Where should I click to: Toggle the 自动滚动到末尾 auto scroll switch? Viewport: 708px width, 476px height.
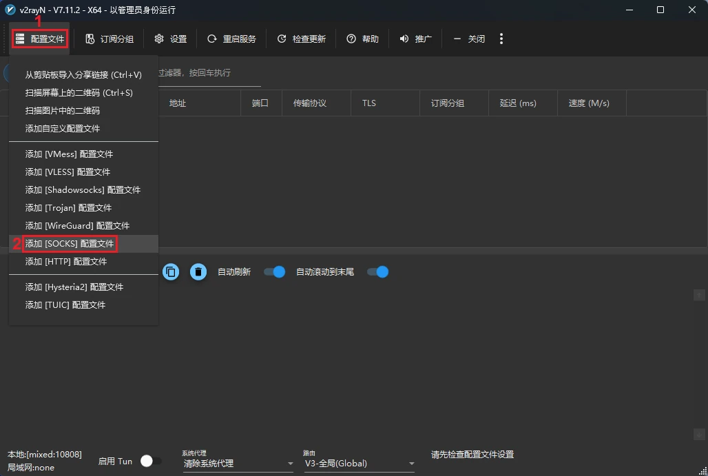(x=378, y=272)
